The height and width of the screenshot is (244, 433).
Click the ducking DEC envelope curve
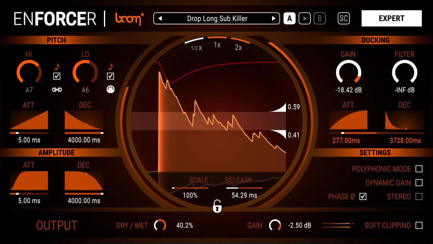[405, 120]
